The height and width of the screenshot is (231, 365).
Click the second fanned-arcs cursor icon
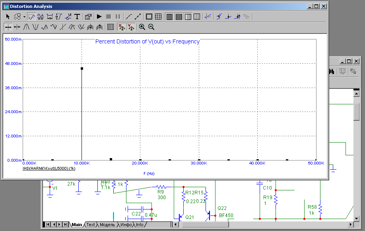pos(99,27)
